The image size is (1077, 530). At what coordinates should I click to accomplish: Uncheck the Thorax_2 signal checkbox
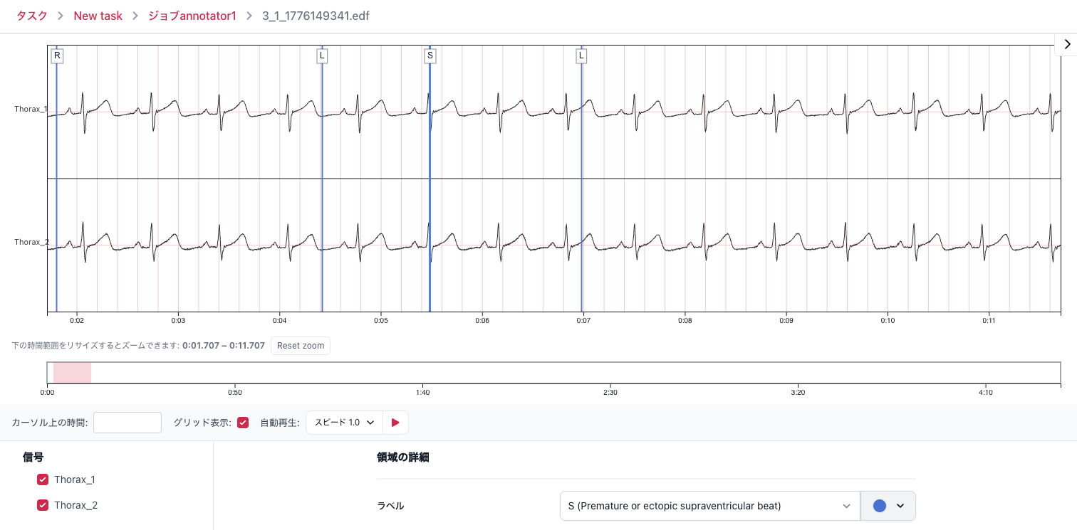click(43, 505)
